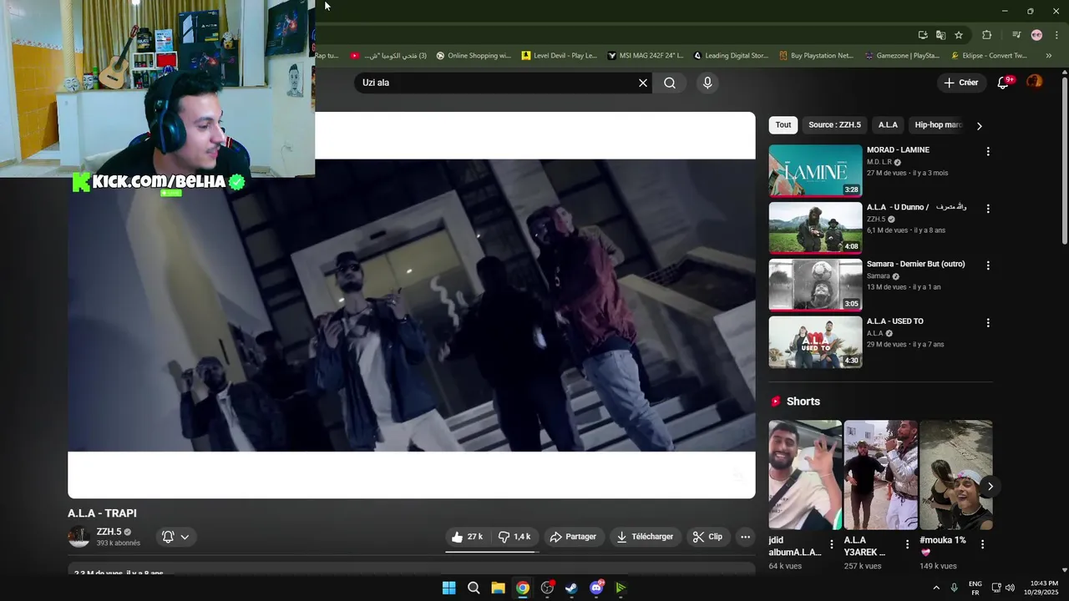Like the video (27 k)
The height and width of the screenshot is (601, 1069).
click(468, 537)
